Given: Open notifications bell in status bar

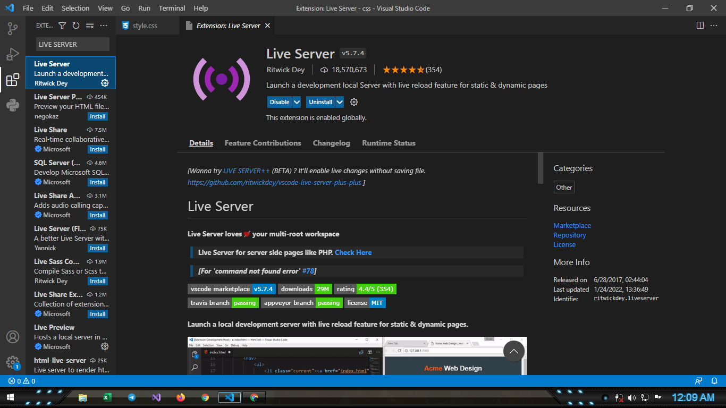Looking at the screenshot, I should tap(714, 381).
